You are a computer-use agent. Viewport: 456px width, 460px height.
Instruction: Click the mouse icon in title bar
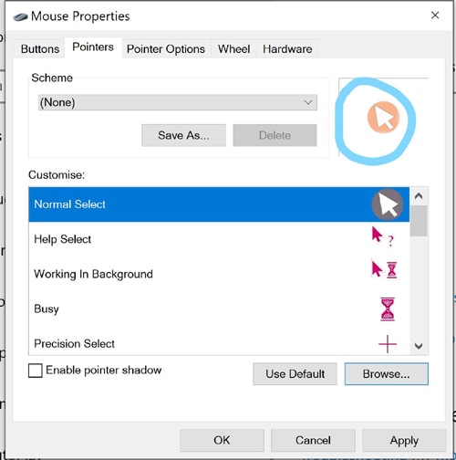tap(20, 17)
